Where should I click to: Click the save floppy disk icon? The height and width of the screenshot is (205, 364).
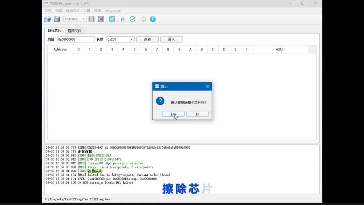pos(57,19)
